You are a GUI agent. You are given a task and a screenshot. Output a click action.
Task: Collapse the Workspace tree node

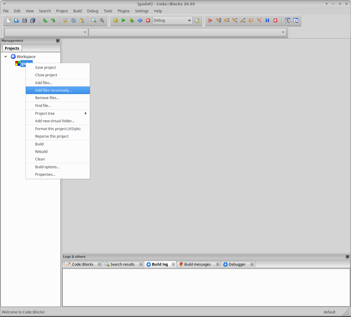[5, 56]
